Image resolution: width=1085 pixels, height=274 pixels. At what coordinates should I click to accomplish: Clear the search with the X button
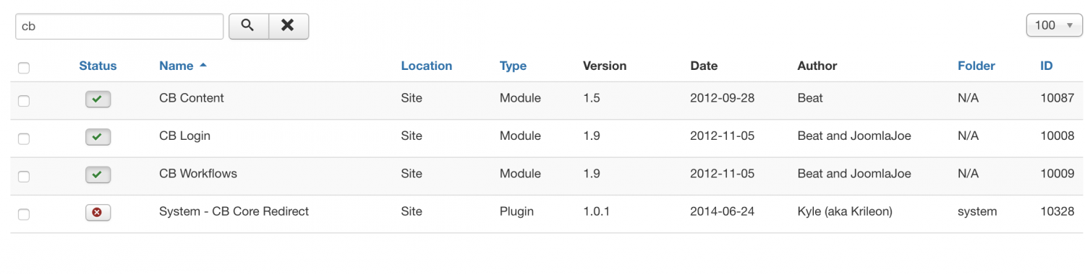(289, 26)
